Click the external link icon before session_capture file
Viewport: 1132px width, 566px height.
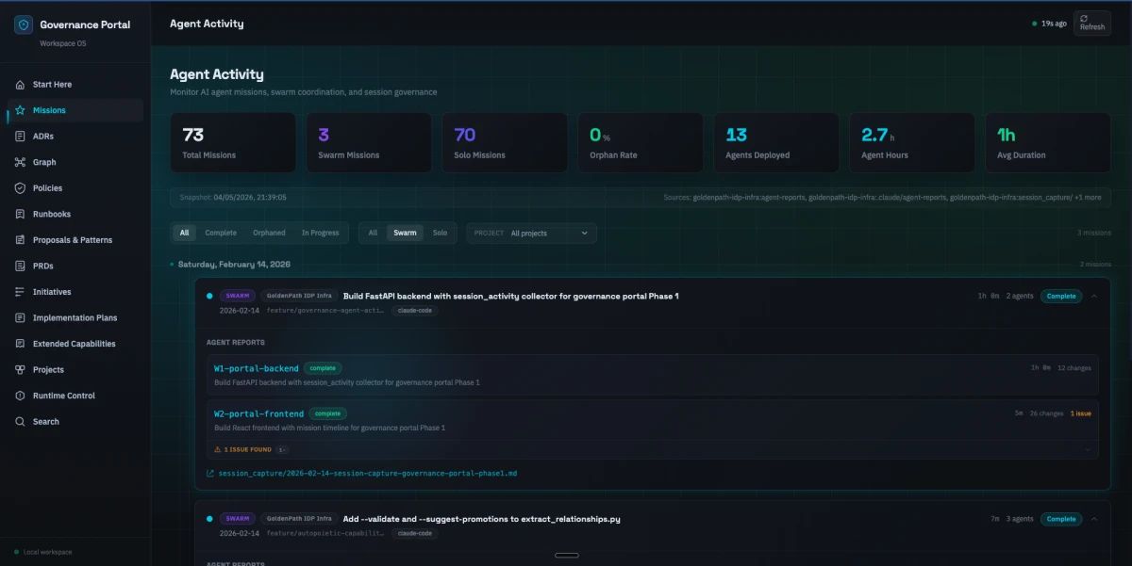(210, 474)
